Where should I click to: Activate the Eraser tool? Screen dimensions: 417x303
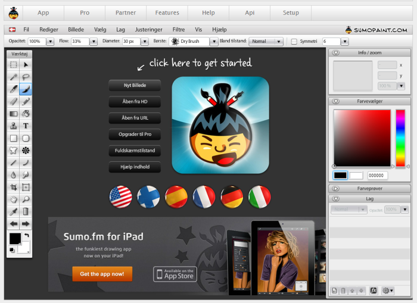(13, 101)
